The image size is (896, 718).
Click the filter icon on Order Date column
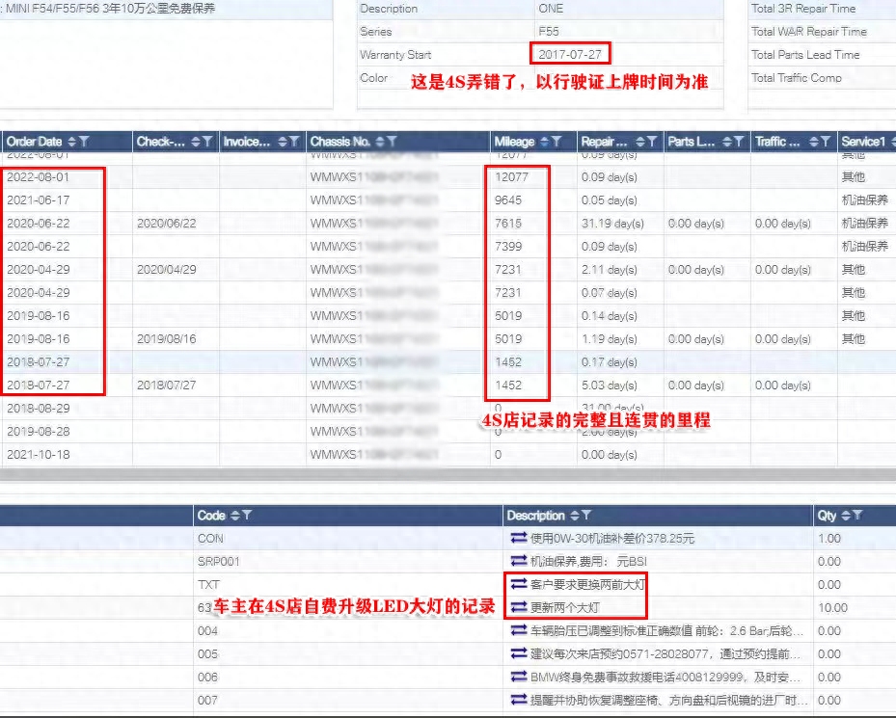85,142
